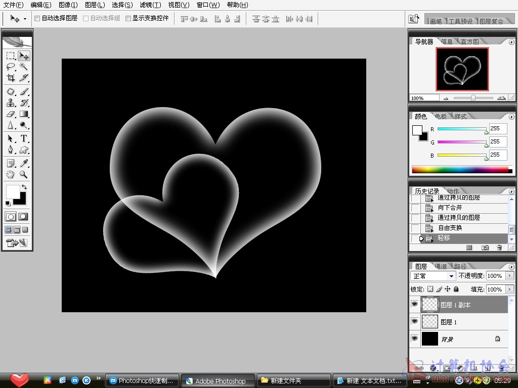Select the Magic Wand tool
The width and height of the screenshot is (518, 388).
[x=24, y=67]
